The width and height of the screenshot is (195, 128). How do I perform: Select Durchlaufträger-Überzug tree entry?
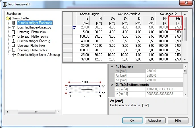click(x=34, y=41)
